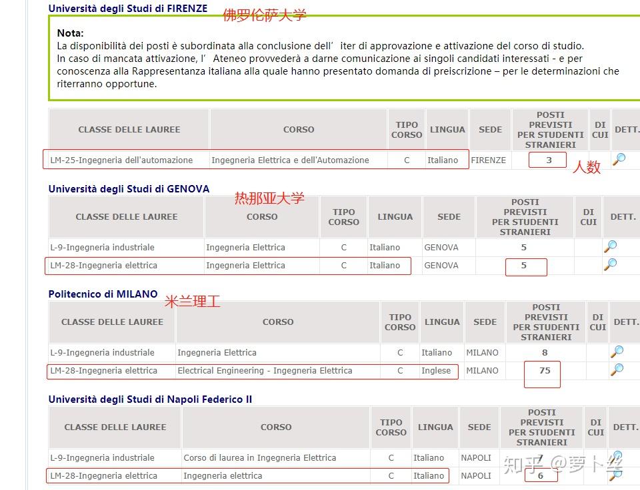Click CORSO header in GENOVA table

(262, 217)
